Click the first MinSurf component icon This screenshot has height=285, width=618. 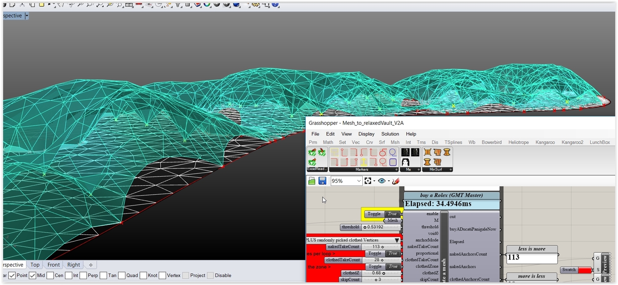point(427,152)
